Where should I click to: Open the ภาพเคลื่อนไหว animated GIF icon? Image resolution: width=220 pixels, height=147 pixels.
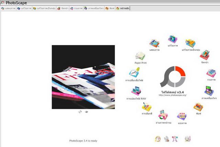point(209,91)
